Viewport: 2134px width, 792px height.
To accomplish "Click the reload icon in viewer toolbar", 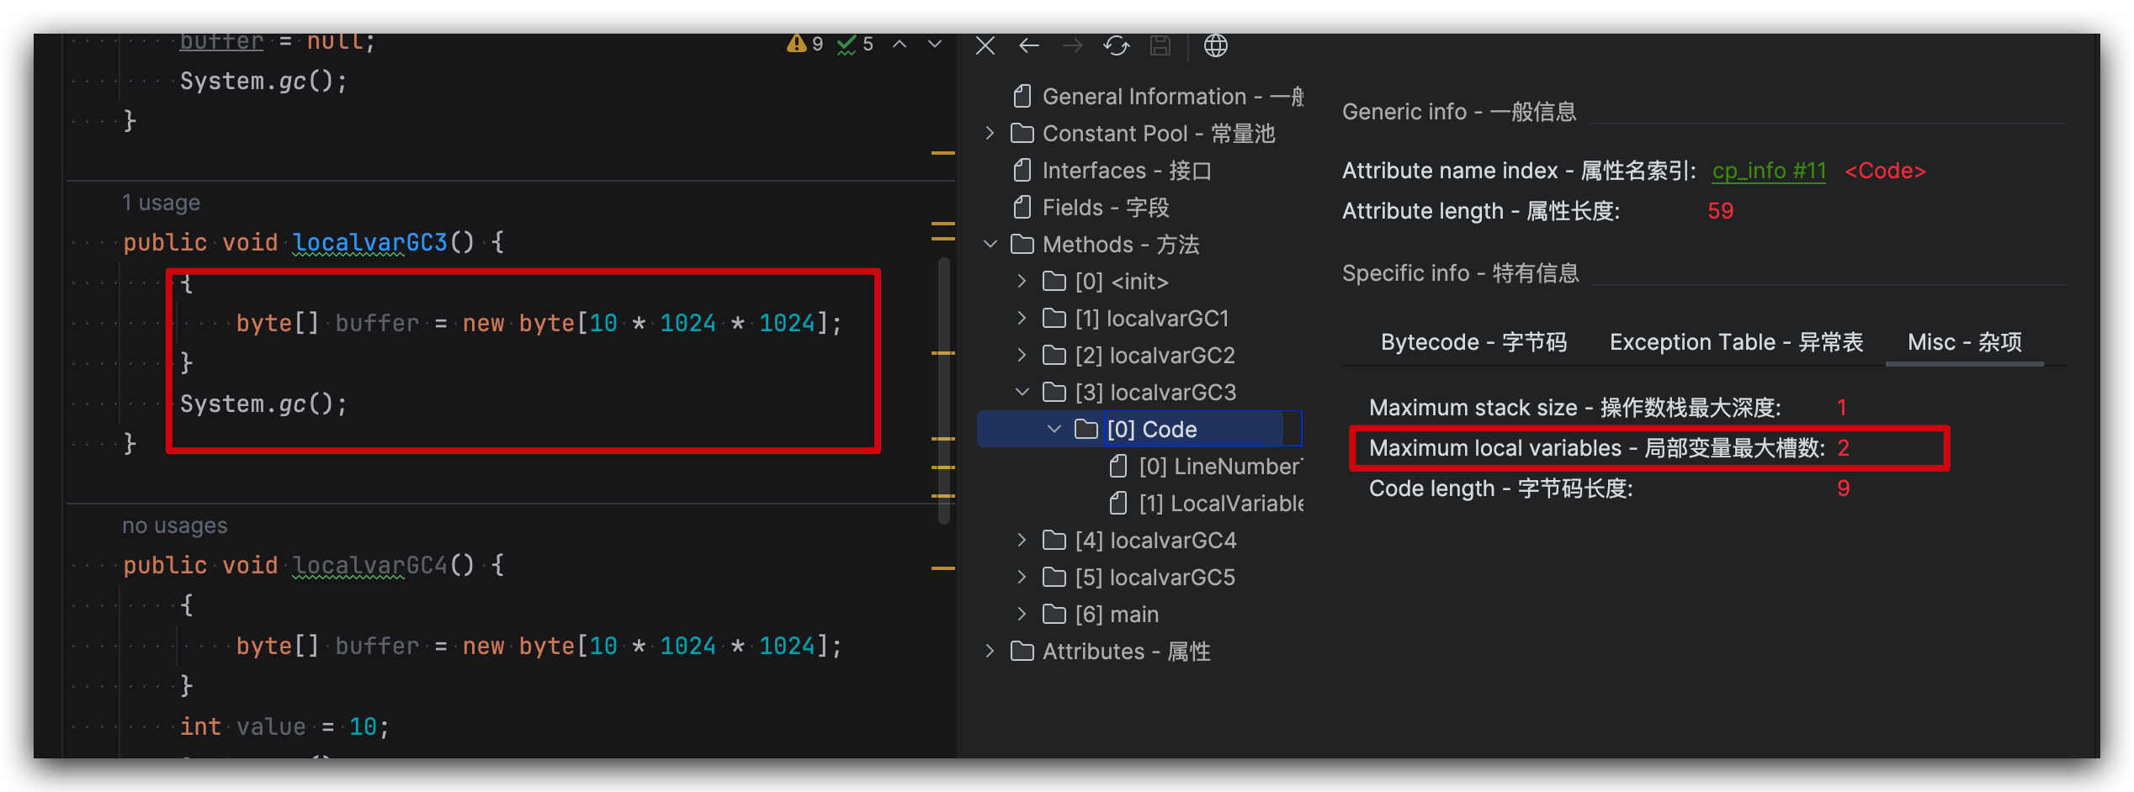I will [1117, 45].
